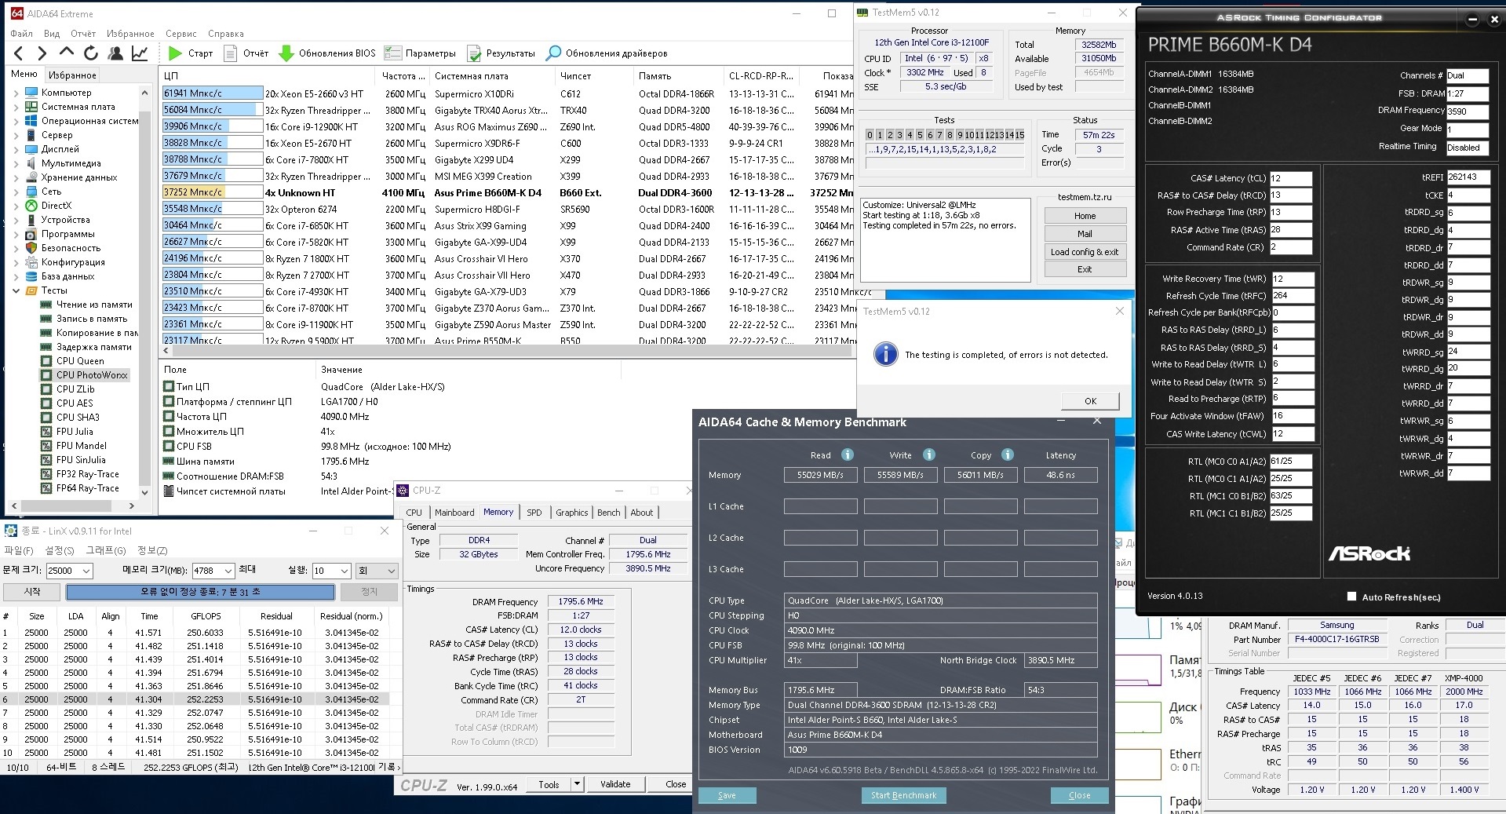Screen dimensions: 1506x814
Task: Open Сервис menu in AIDA64
Action: pyautogui.click(x=181, y=34)
